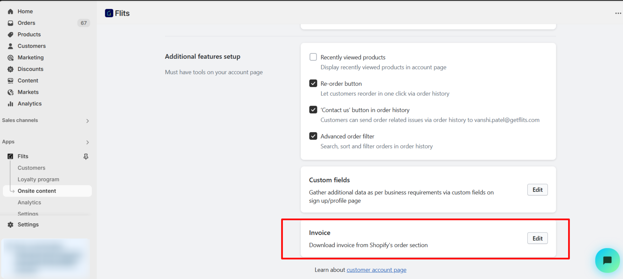623x279 pixels.
Task: Click the Products tag icon
Action: pos(11,35)
